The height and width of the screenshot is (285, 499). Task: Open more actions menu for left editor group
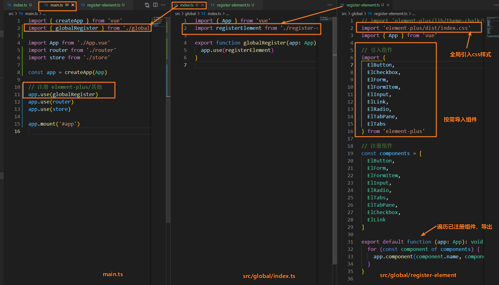coord(163,5)
